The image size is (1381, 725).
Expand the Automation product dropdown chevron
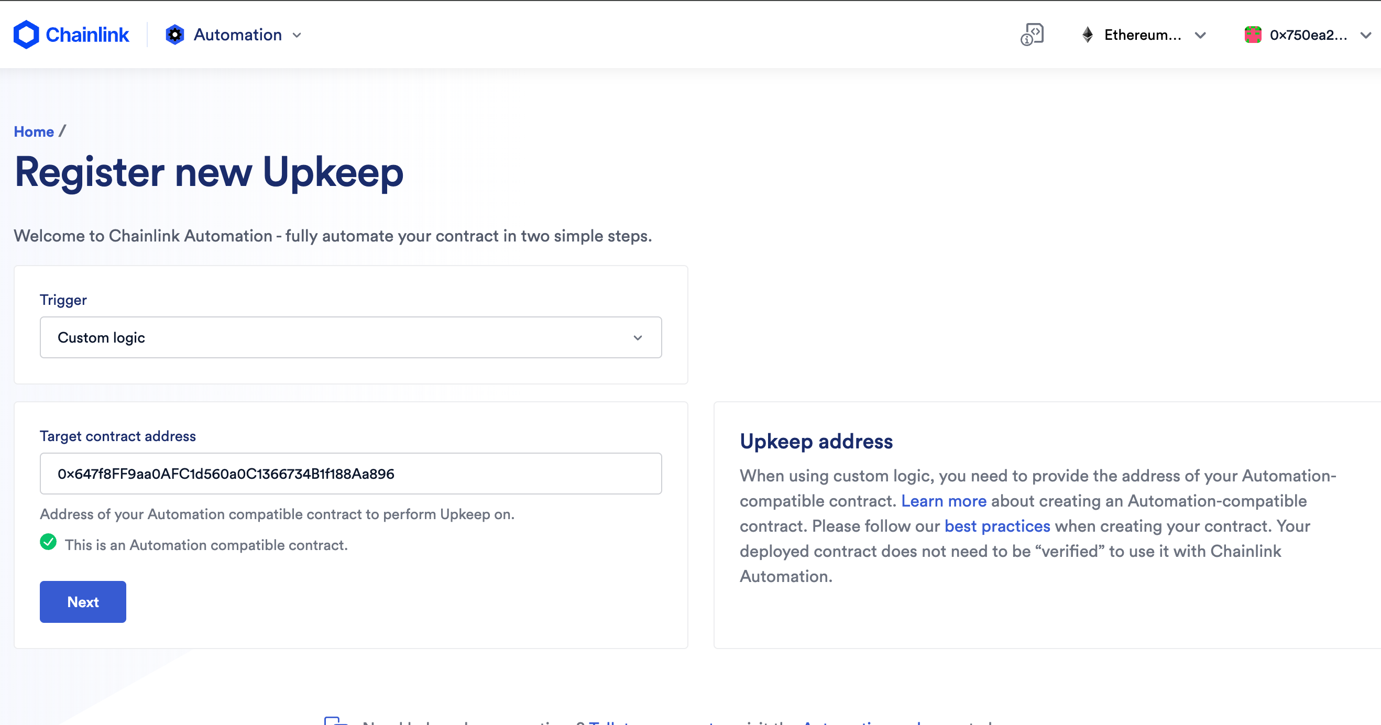[x=297, y=36]
